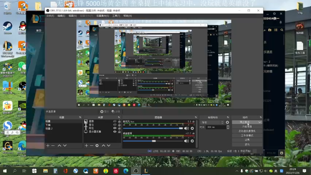Click search icon in League friends panel
The width and height of the screenshot is (311, 175).
(x=282, y=30)
